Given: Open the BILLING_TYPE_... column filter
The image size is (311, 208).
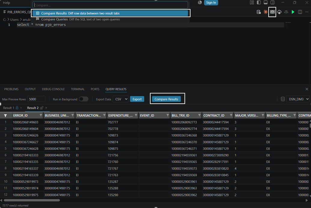Looking at the screenshot, I should 294,115.
